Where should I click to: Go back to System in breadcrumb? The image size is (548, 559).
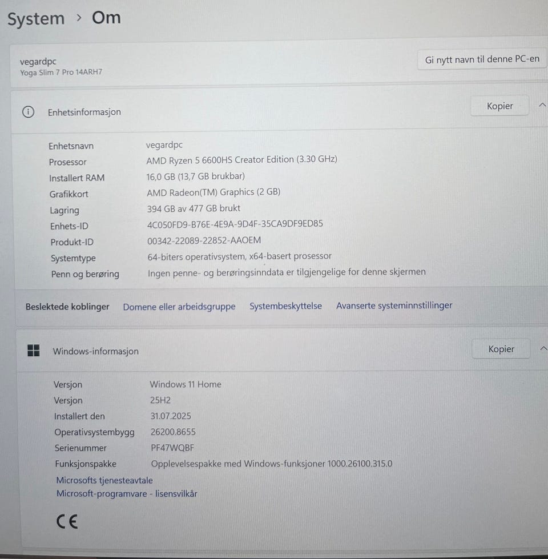[36, 19]
